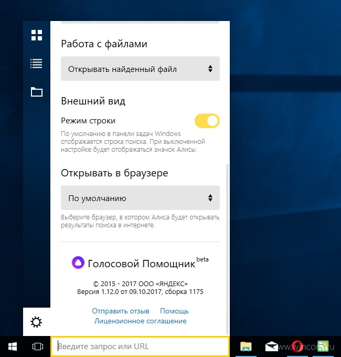Open the apps grid sidebar icon
This screenshot has width=341, height=357.
[x=37, y=35]
